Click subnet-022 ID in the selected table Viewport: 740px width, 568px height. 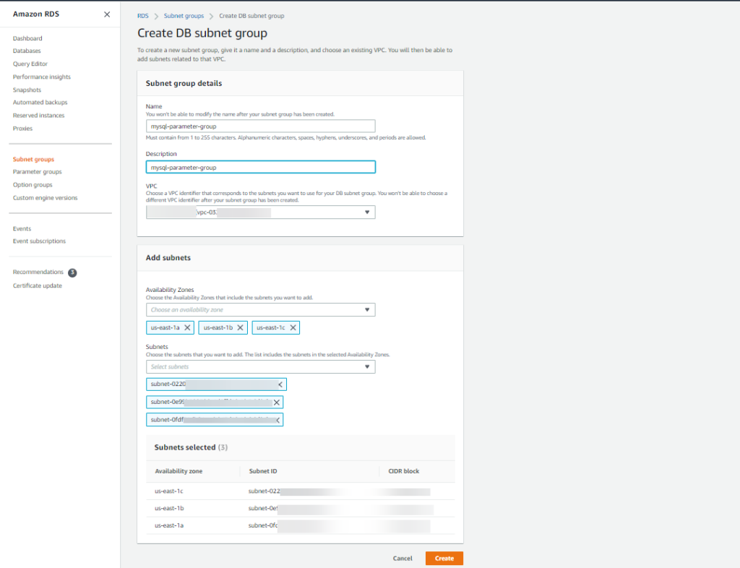264,491
